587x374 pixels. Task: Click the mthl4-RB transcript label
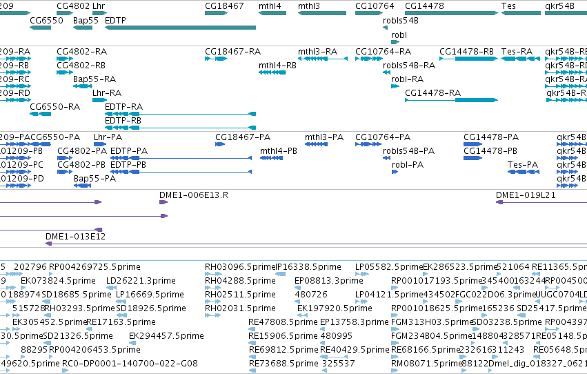[x=277, y=66]
